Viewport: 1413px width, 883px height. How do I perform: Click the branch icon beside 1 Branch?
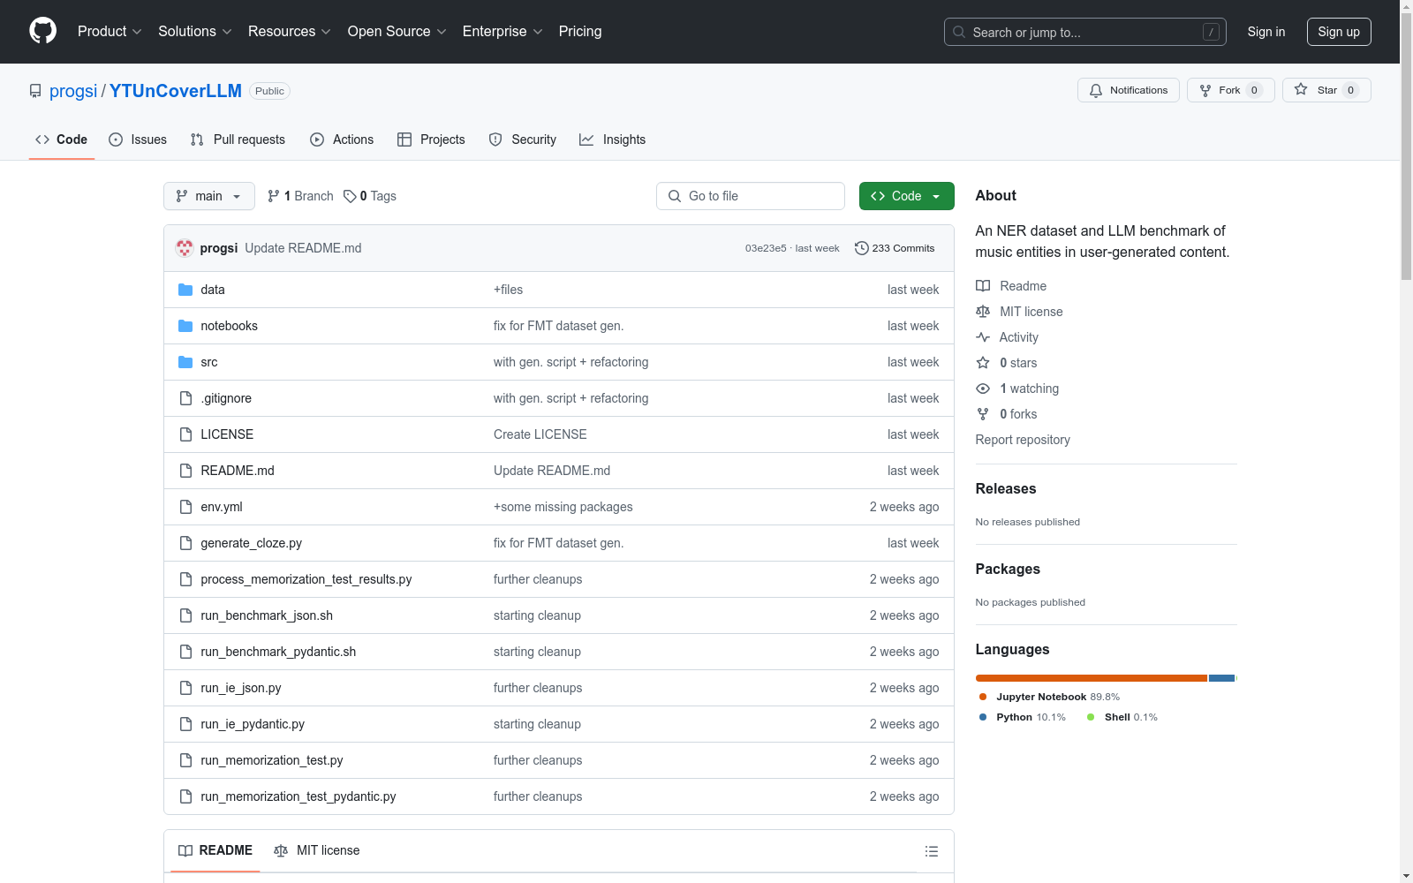click(274, 196)
